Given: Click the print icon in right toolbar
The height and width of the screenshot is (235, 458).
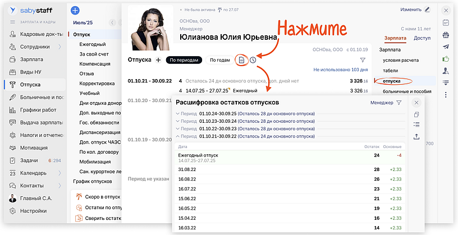Looking at the screenshot, I should click(446, 35).
